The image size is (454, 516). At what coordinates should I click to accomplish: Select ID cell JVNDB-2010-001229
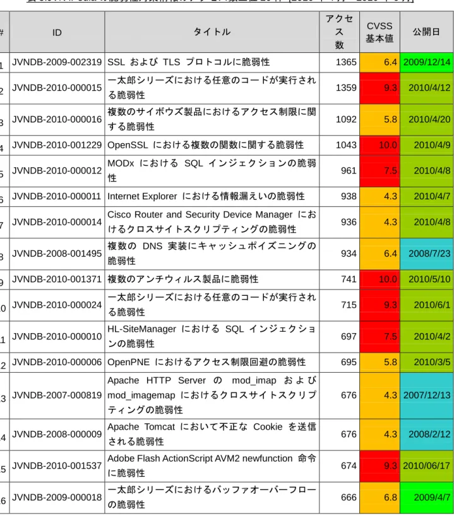click(57, 145)
